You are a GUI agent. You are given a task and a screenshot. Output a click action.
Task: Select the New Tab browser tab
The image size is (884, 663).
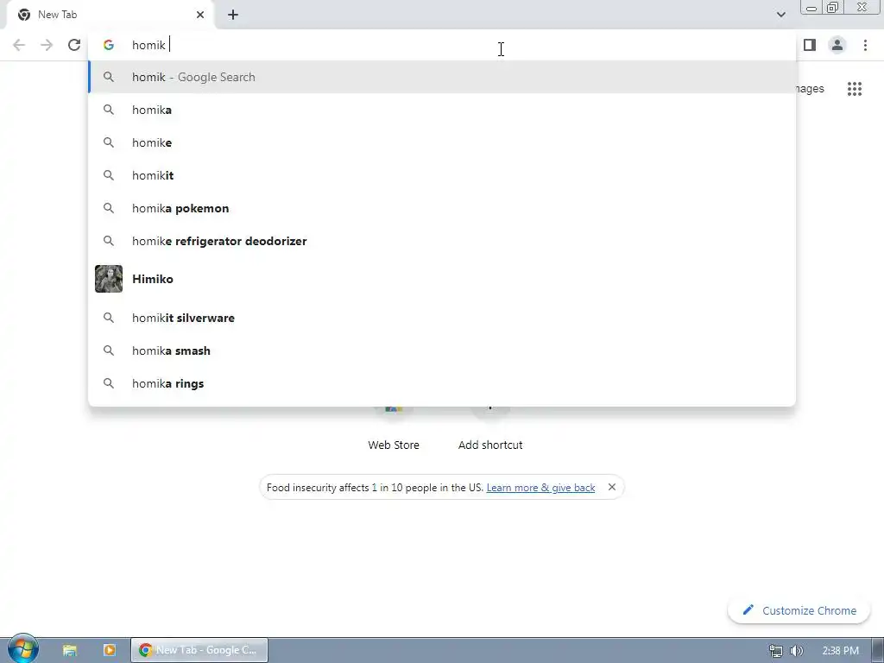pyautogui.click(x=110, y=15)
